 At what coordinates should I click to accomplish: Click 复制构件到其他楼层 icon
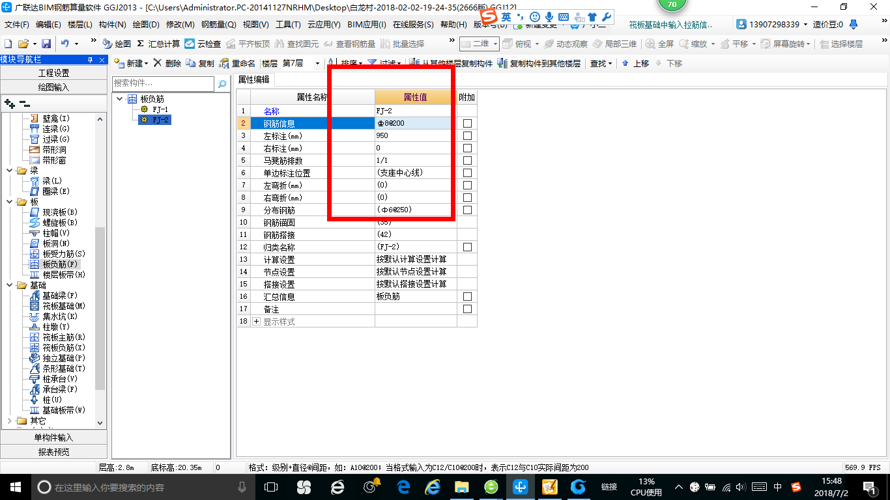pyautogui.click(x=502, y=63)
